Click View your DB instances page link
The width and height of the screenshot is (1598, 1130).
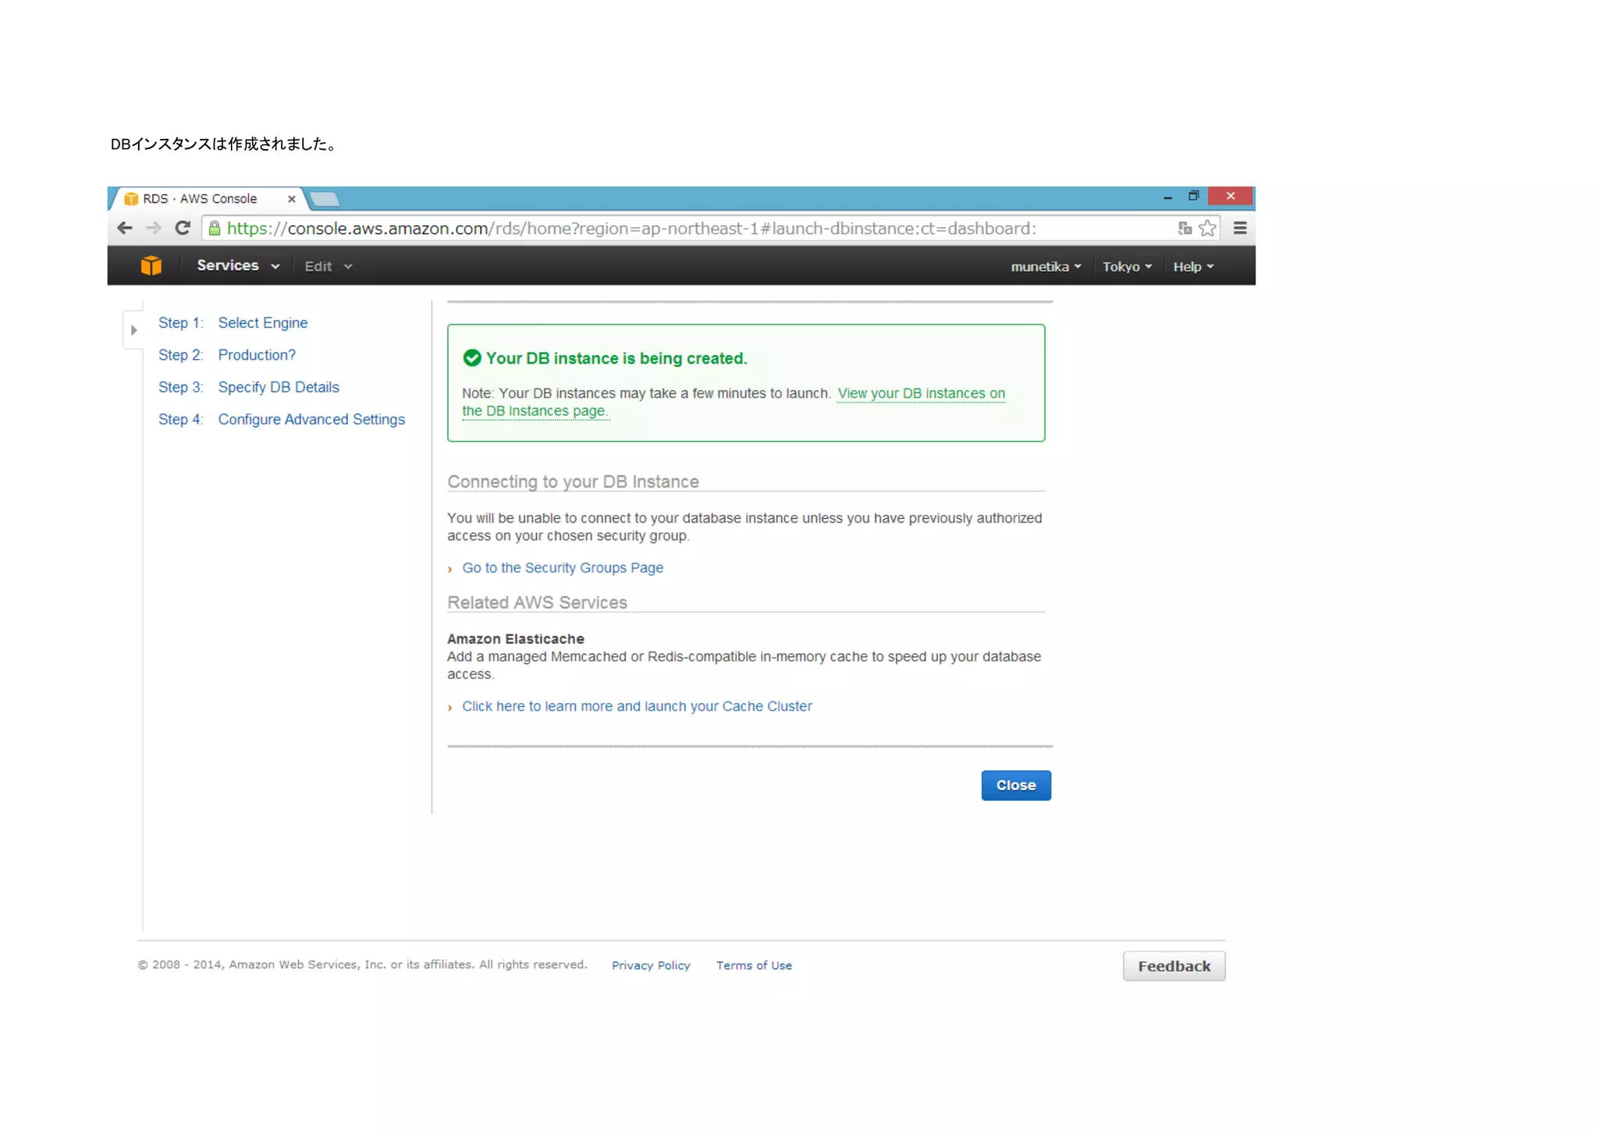click(921, 393)
